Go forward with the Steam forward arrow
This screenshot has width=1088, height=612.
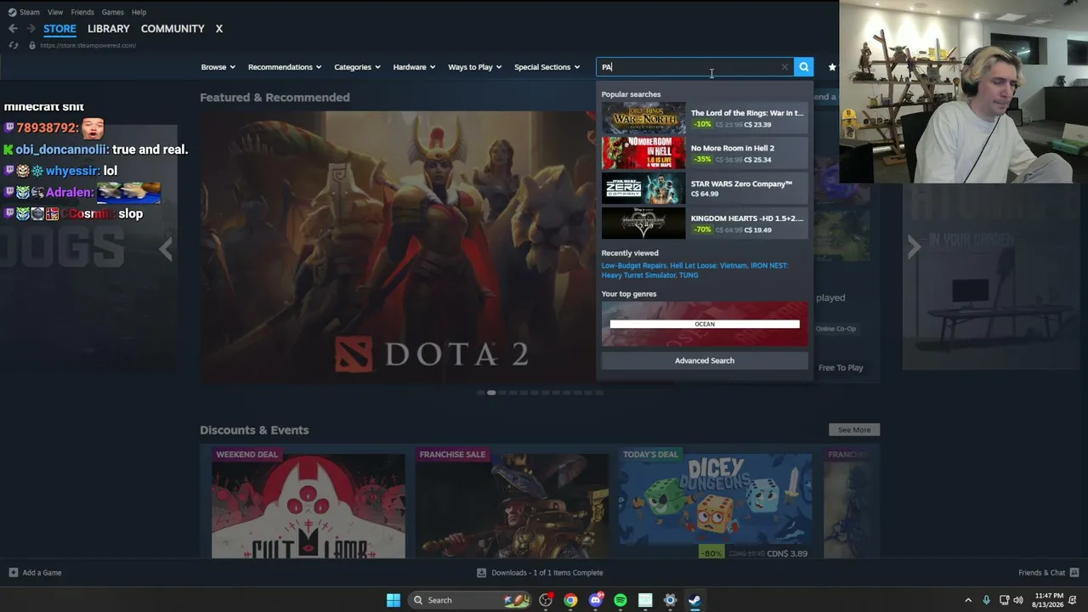pyautogui.click(x=31, y=29)
